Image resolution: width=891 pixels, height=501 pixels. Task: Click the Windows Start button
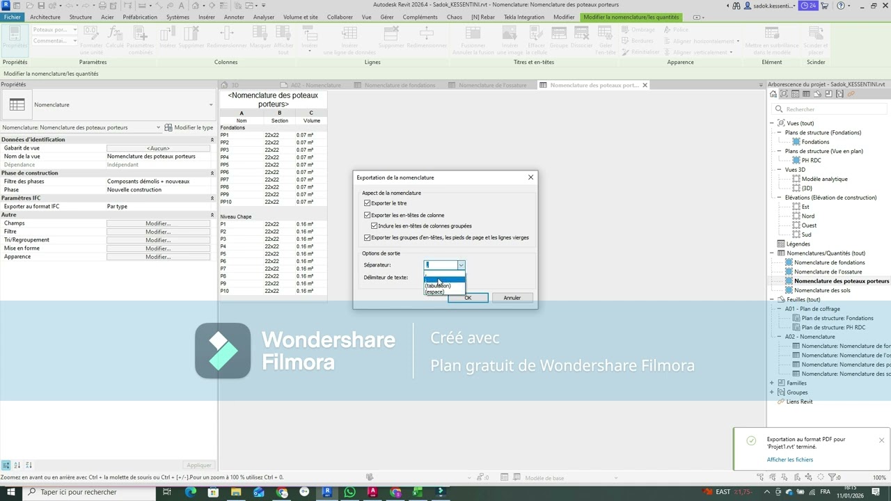[11, 492]
